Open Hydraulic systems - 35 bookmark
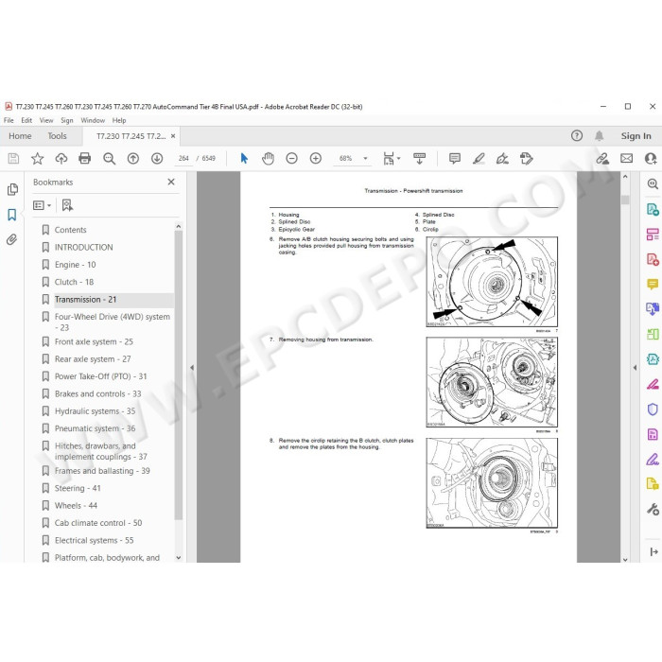 click(x=95, y=411)
